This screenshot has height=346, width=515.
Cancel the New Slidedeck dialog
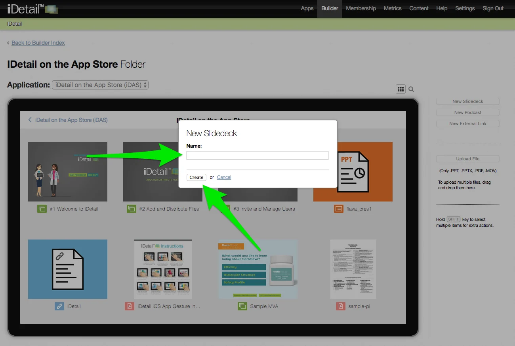coord(224,177)
